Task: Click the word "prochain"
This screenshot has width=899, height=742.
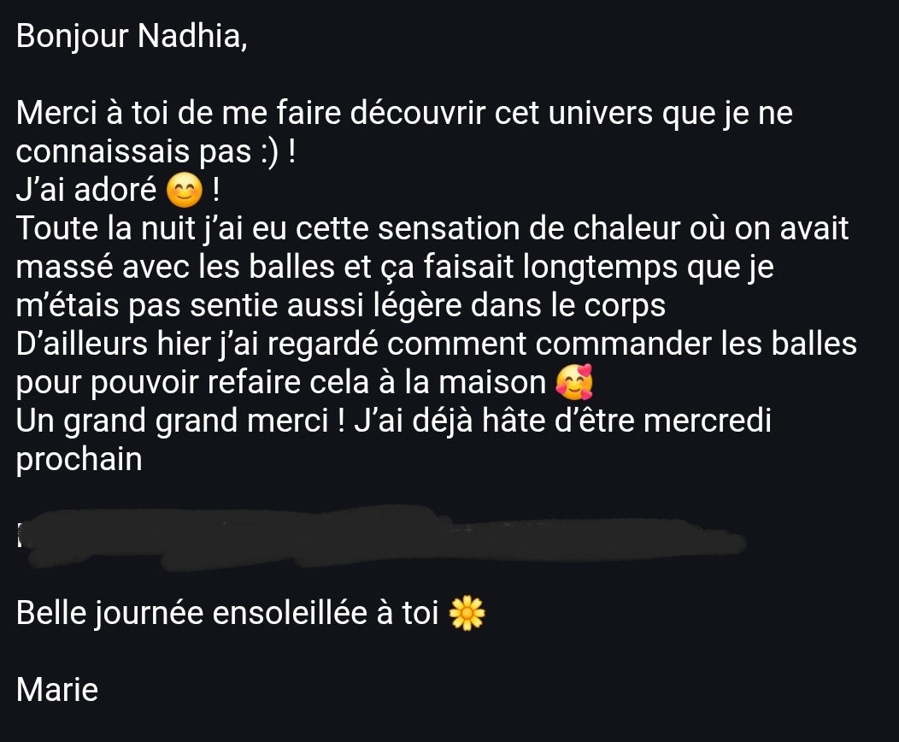Action: coord(79,461)
